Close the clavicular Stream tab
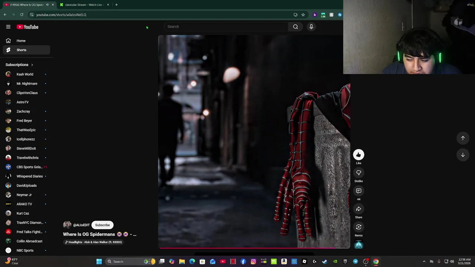The height and width of the screenshot is (267, 475). coord(108,5)
